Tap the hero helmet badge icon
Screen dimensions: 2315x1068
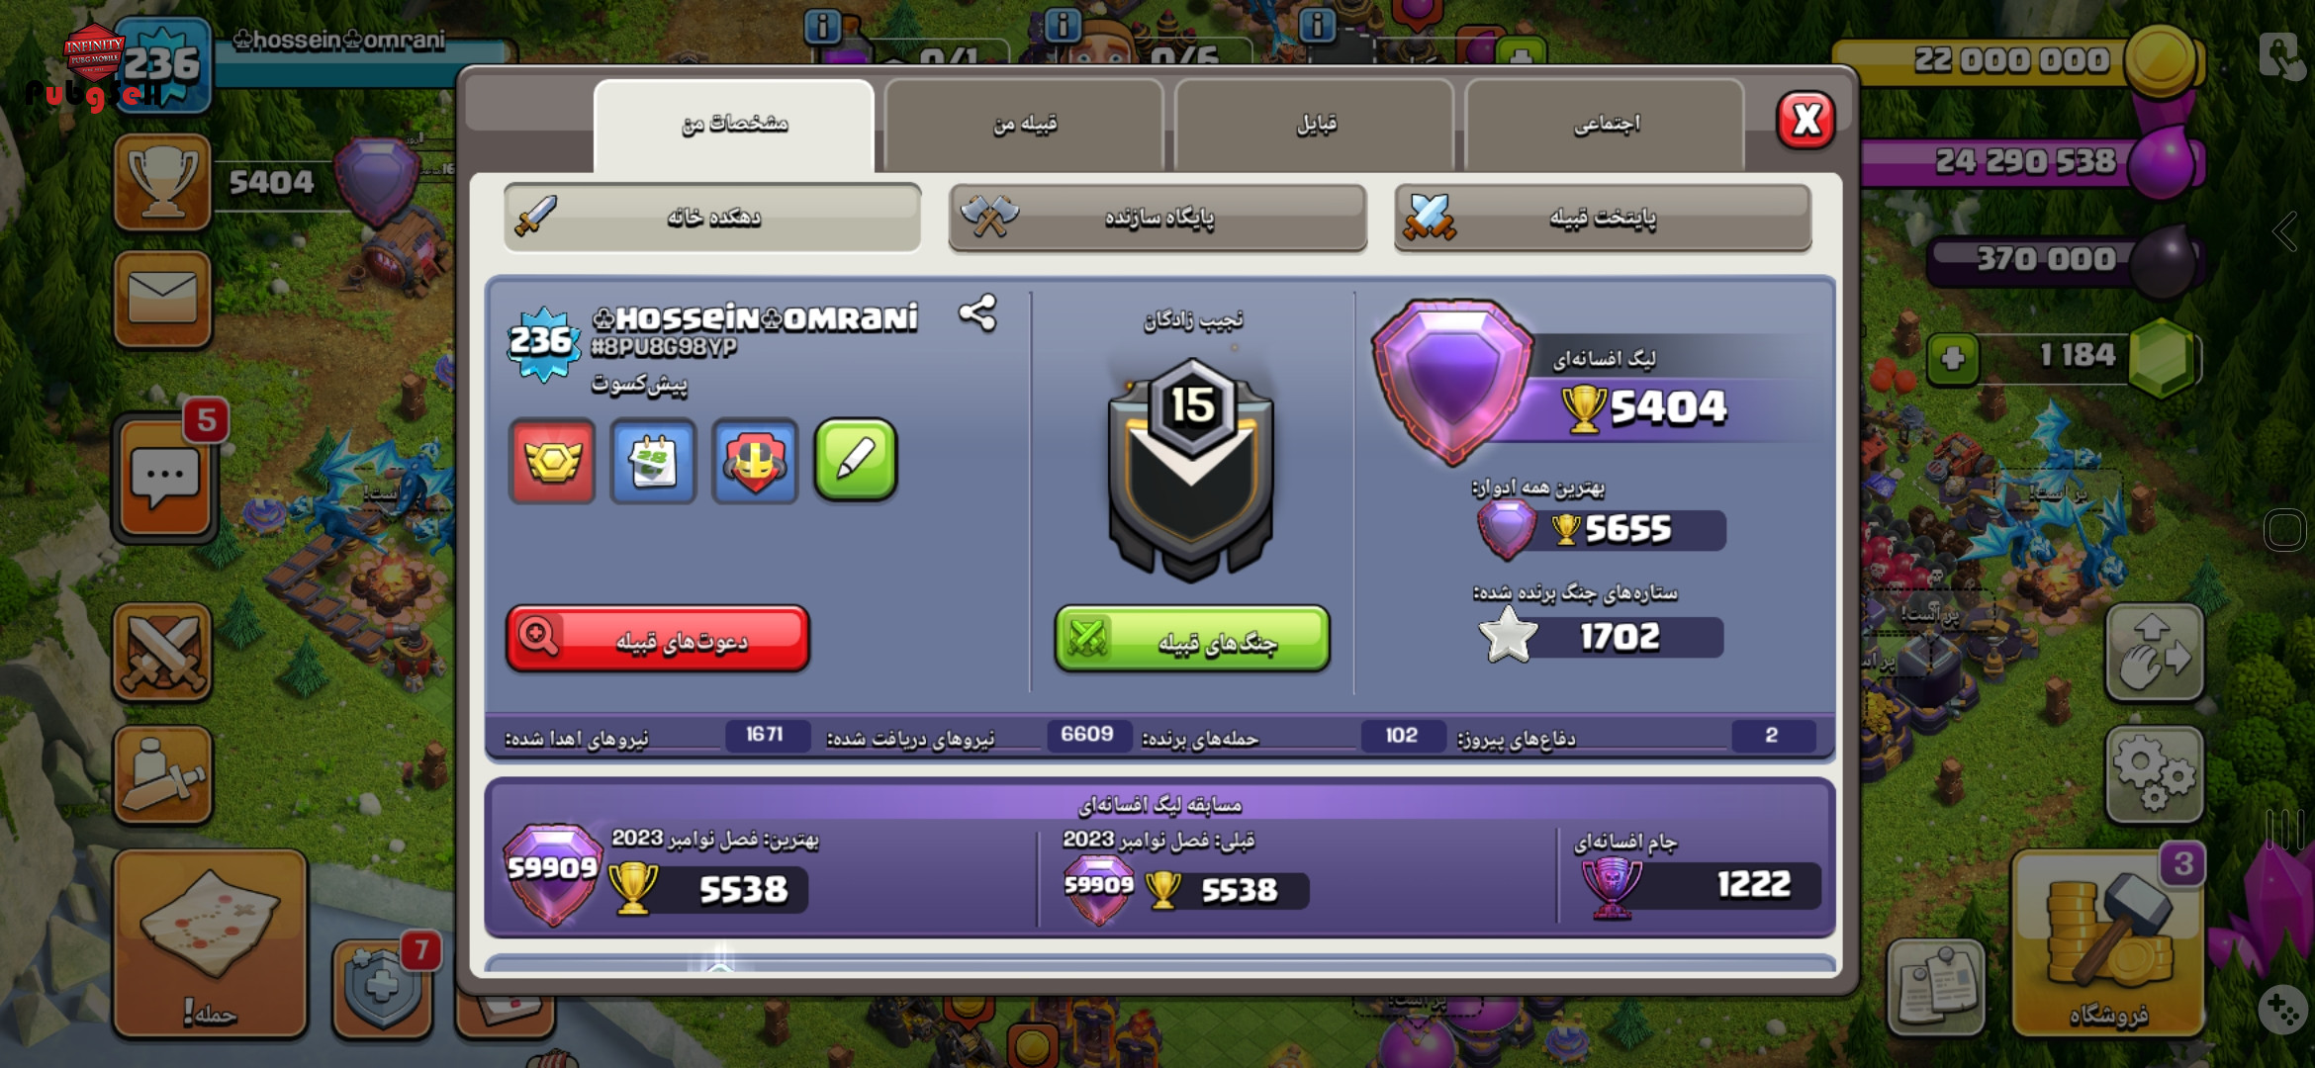pos(755,461)
